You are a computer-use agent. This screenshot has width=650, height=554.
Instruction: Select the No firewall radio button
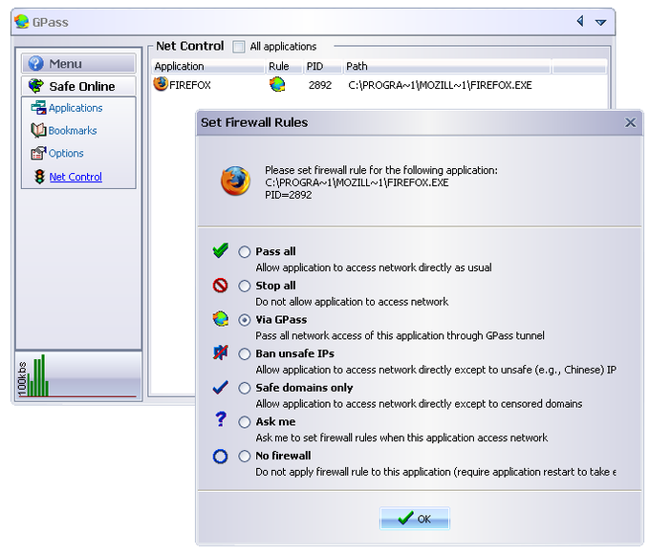pyautogui.click(x=245, y=456)
